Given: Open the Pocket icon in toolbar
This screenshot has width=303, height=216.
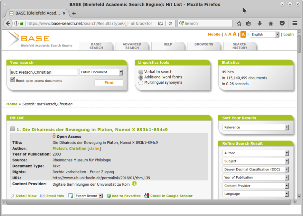Looking at the screenshot, I should (282, 24).
